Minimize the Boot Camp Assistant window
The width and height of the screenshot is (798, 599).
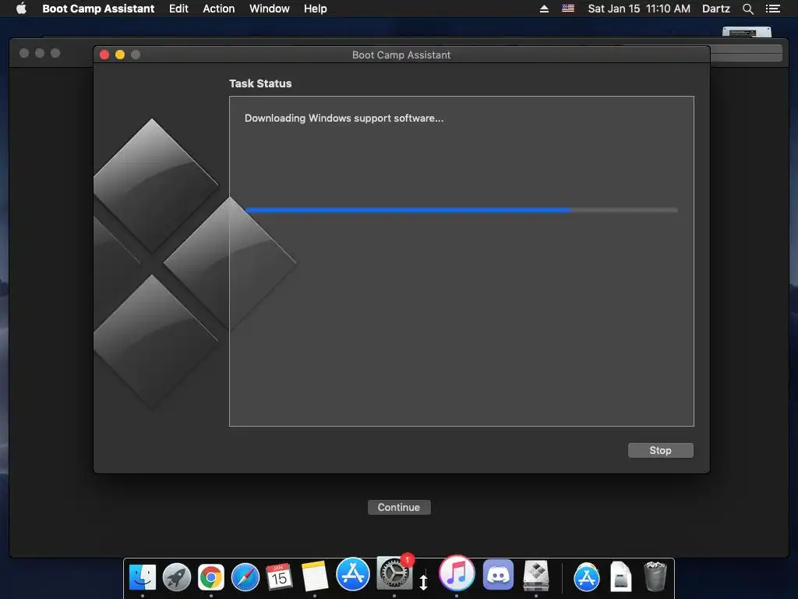(120, 55)
